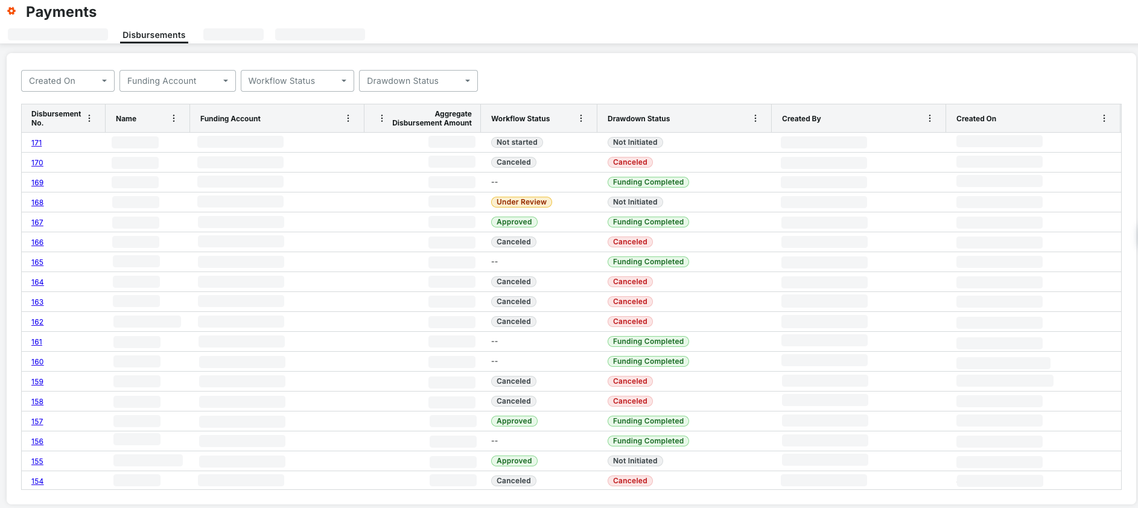Open Disbursement No. column options menu

coord(89,118)
